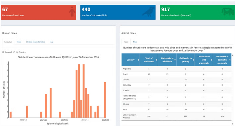Click the human figure icon on red card
Screen dimensions: 240x126
(72, 12)
